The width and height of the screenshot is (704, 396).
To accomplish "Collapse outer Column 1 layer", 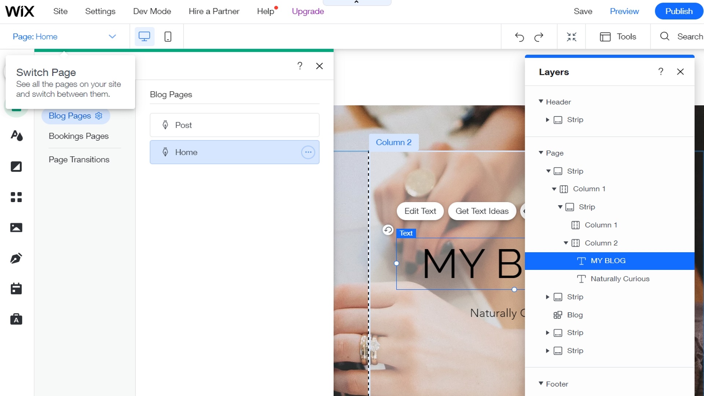I will [554, 189].
